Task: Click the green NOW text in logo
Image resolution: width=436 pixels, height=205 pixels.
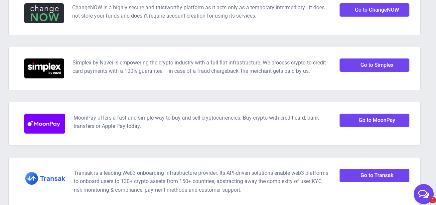Action: tap(45, 18)
